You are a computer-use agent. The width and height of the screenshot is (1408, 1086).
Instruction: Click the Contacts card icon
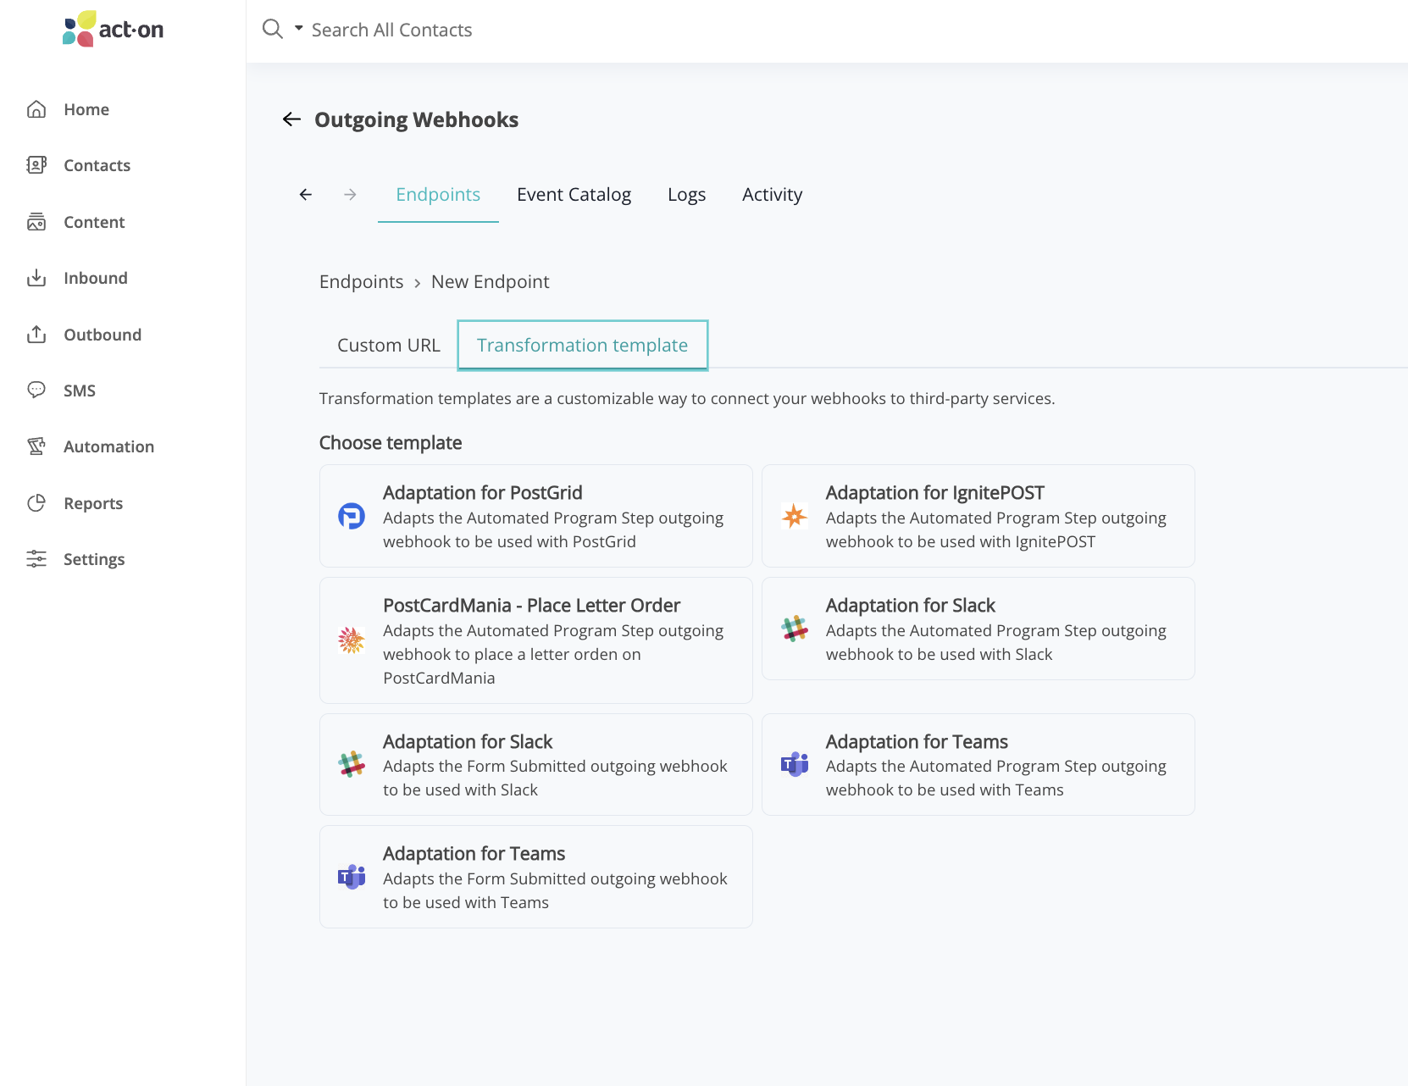(x=36, y=165)
